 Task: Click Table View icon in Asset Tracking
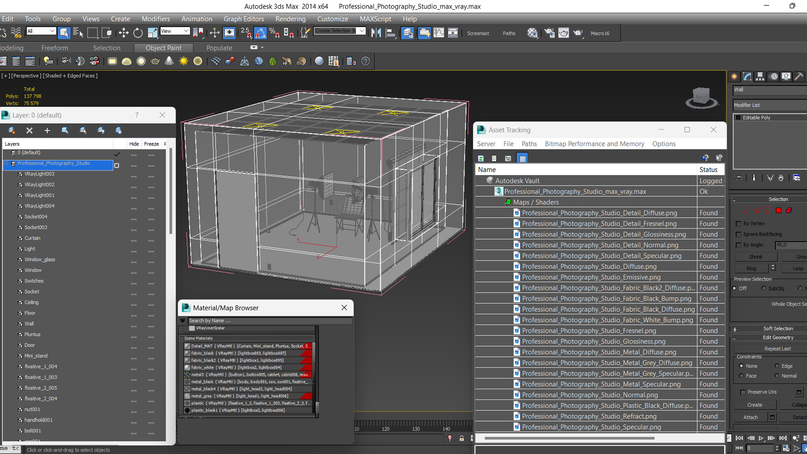tap(522, 158)
